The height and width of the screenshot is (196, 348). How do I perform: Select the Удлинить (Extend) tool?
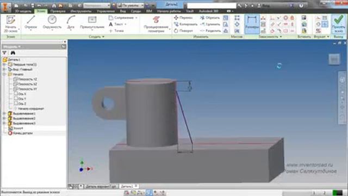(x=210, y=24)
